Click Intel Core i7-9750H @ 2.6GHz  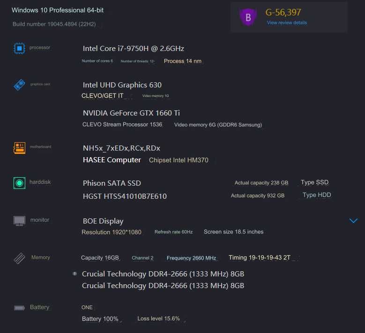(134, 48)
